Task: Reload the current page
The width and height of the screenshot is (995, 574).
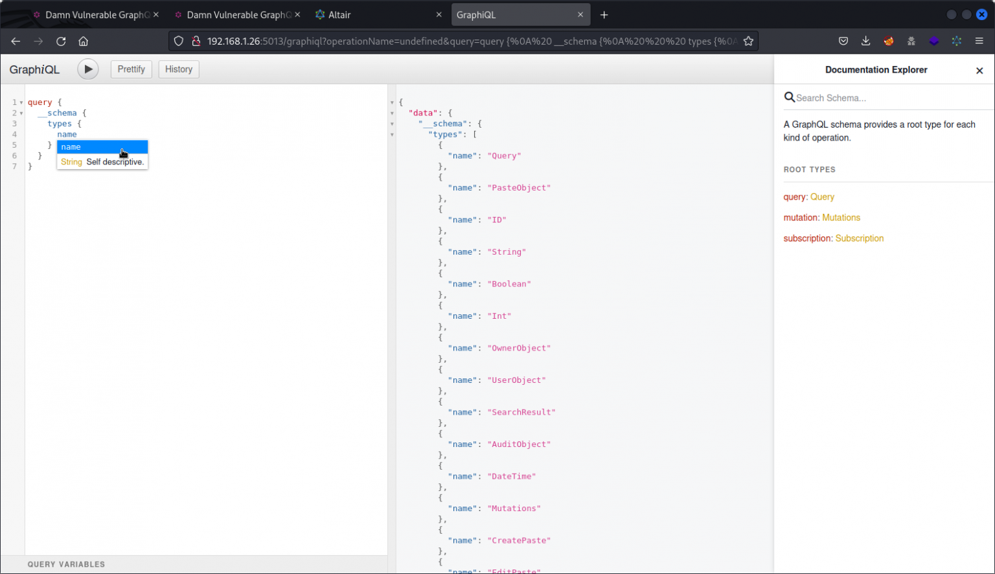Action: (61, 41)
